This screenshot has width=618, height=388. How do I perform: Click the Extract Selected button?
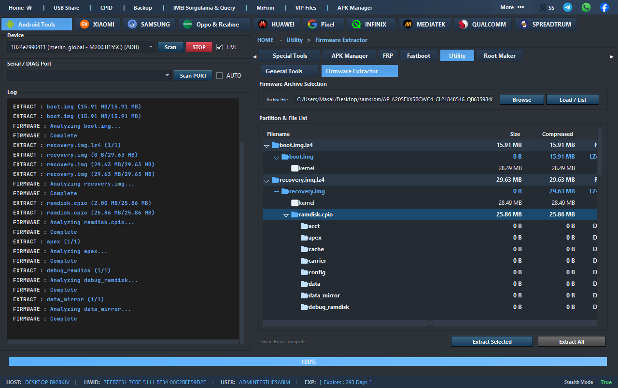click(x=492, y=342)
